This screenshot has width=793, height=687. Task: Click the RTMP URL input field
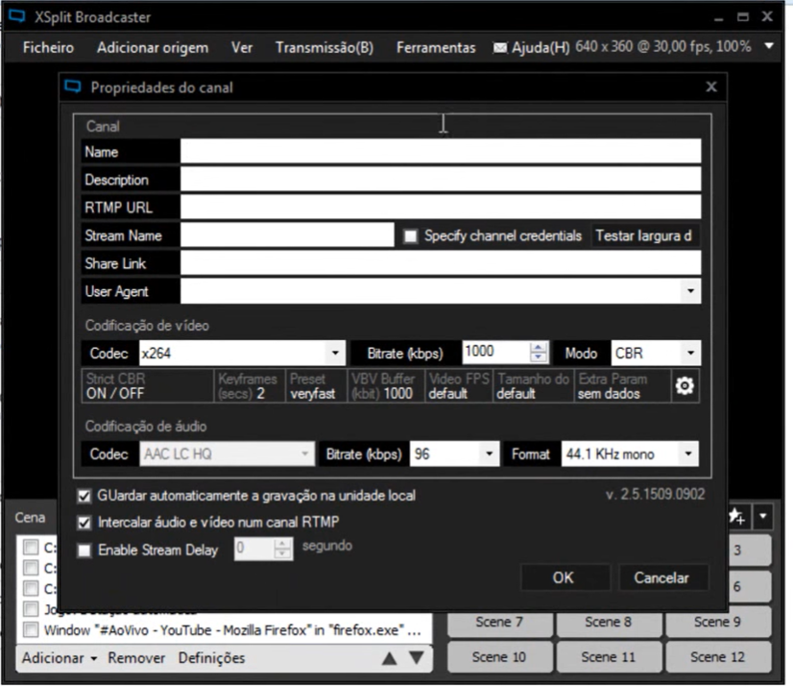click(x=441, y=208)
